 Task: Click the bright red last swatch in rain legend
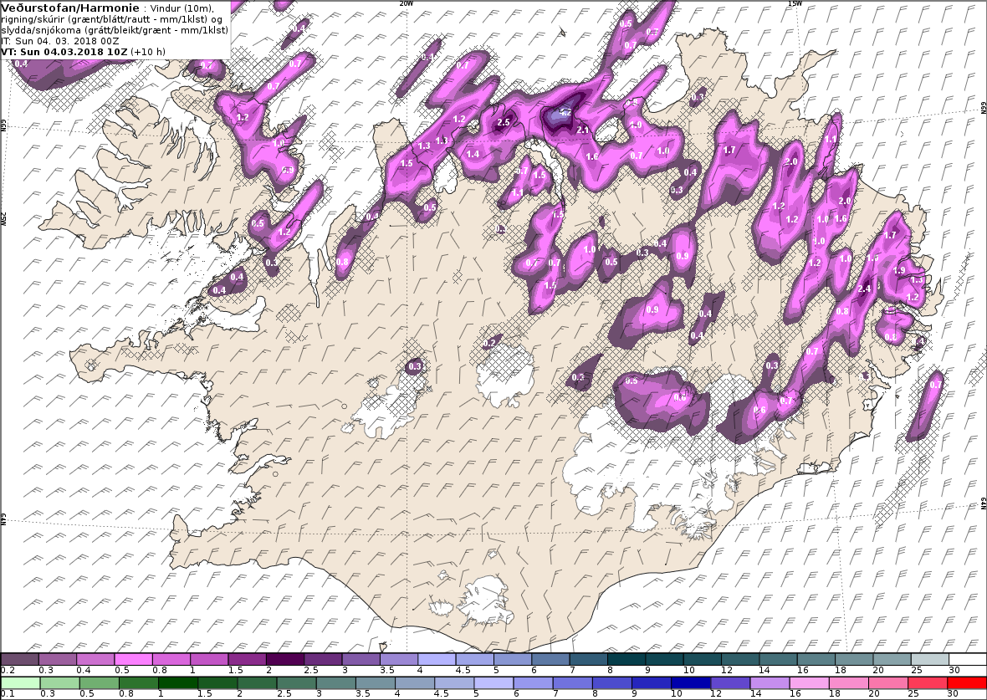click(x=967, y=682)
